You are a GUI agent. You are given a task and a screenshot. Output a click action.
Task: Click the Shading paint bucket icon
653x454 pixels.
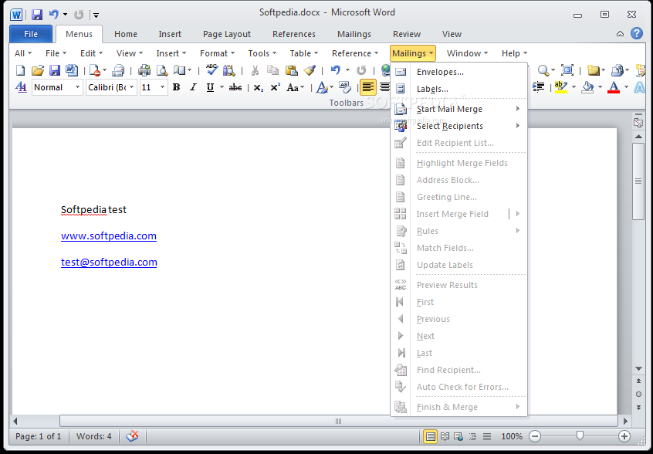tap(587, 87)
